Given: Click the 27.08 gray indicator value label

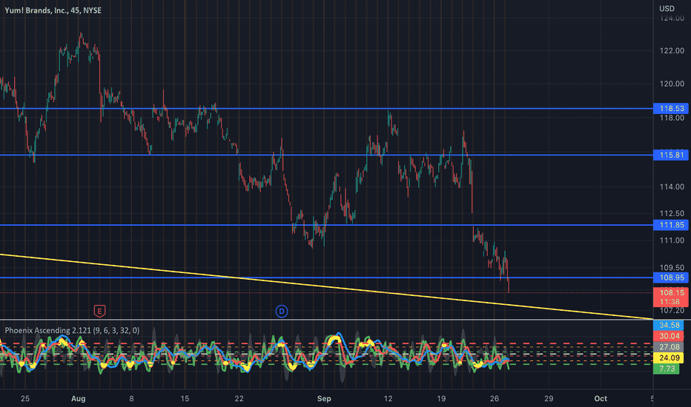Looking at the screenshot, I should pyautogui.click(x=669, y=347).
